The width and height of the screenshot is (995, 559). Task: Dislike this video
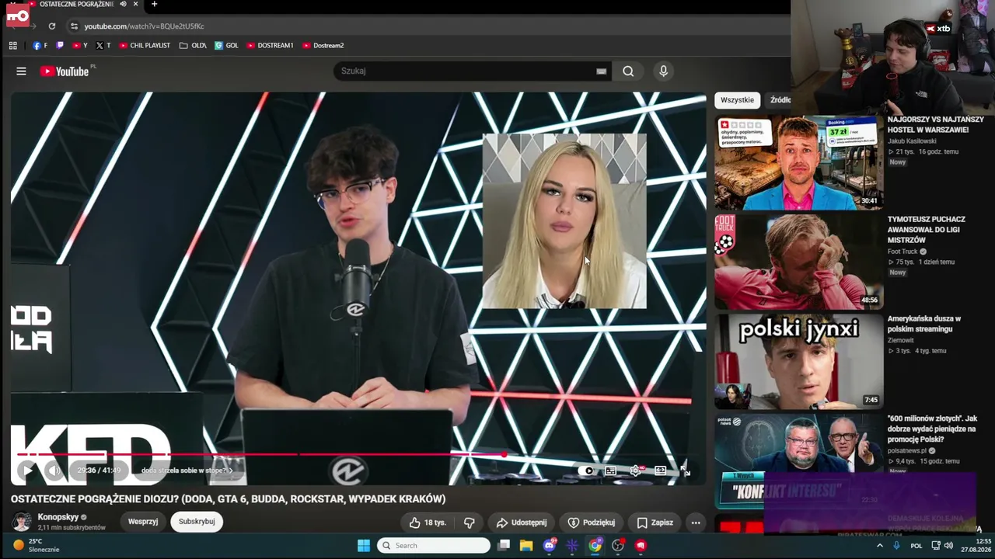[469, 523]
